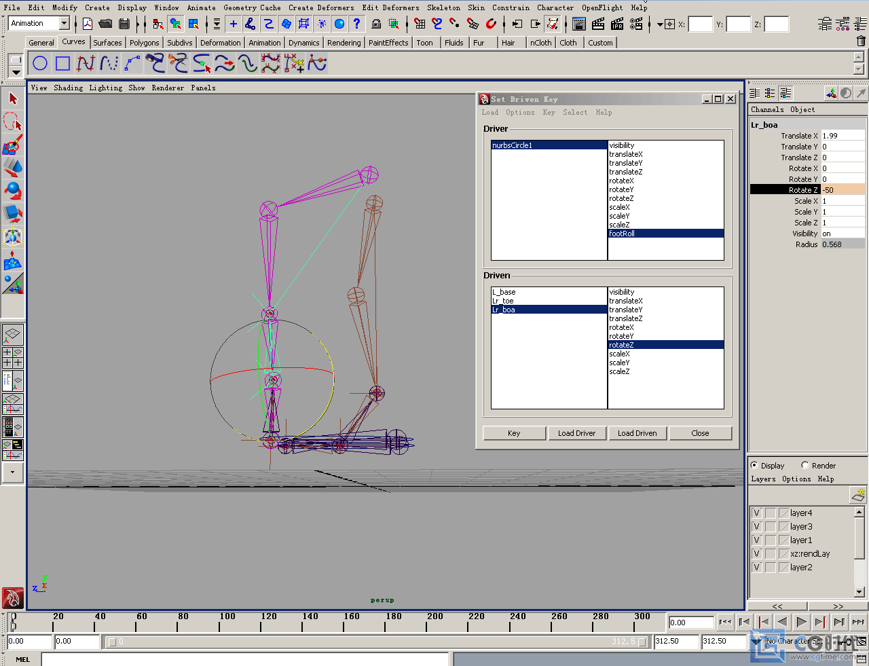Toggle the display type box for layer2
This screenshot has height=666, width=869.
[x=771, y=568]
